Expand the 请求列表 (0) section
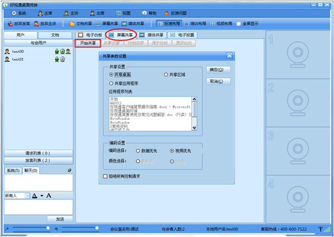The image size is (334, 237). tap(38, 153)
